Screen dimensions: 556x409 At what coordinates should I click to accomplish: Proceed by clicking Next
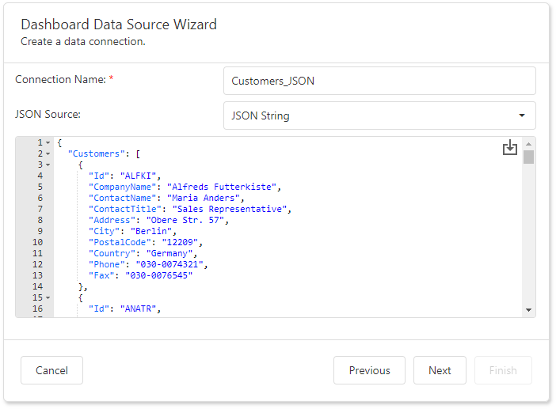click(440, 370)
